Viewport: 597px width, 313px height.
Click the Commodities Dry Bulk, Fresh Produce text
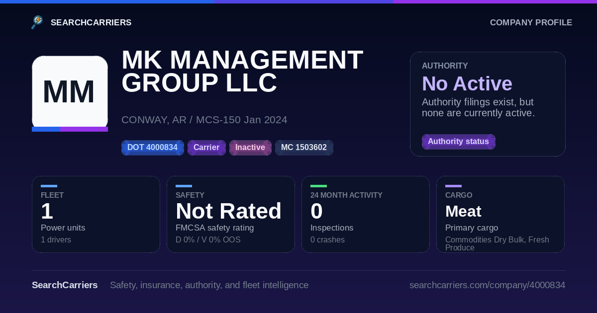[x=497, y=243]
